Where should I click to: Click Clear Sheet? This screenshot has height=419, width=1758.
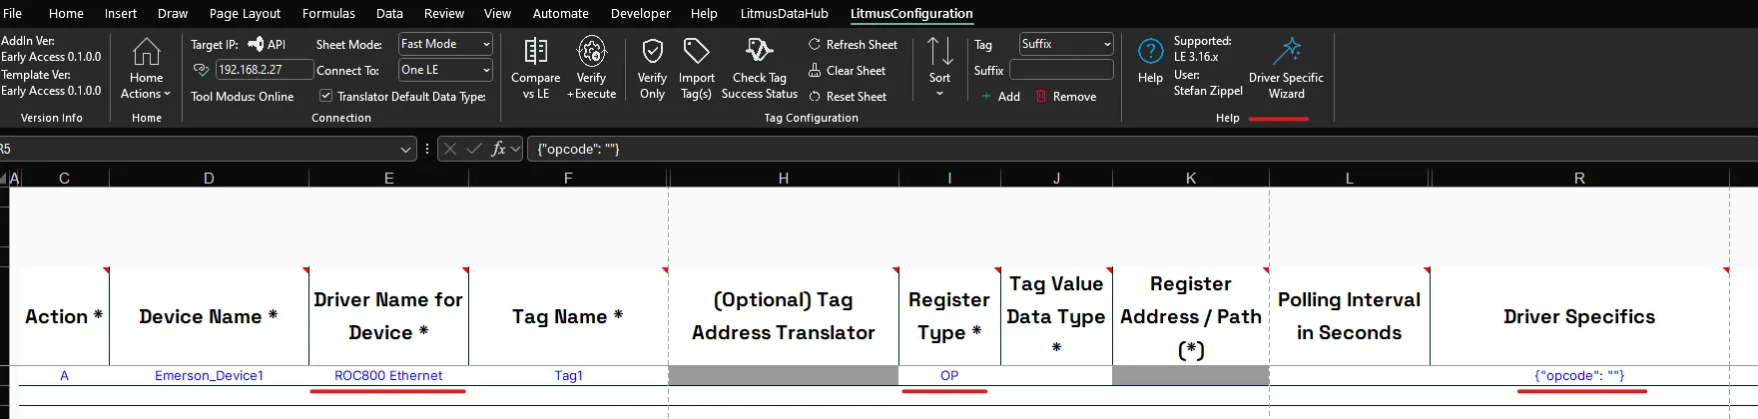coord(848,71)
